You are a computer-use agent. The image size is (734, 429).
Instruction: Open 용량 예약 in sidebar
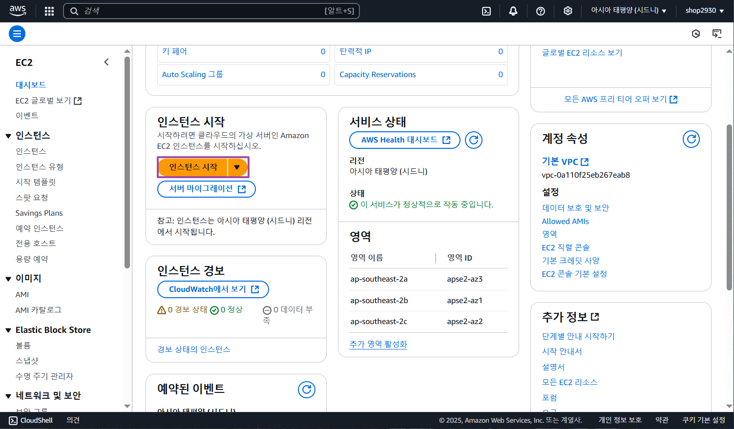[x=32, y=259]
